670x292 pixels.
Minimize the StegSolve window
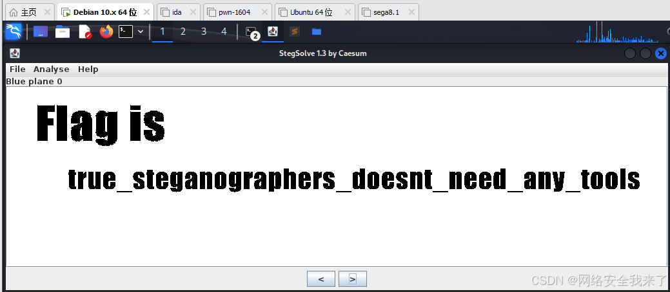click(x=630, y=53)
